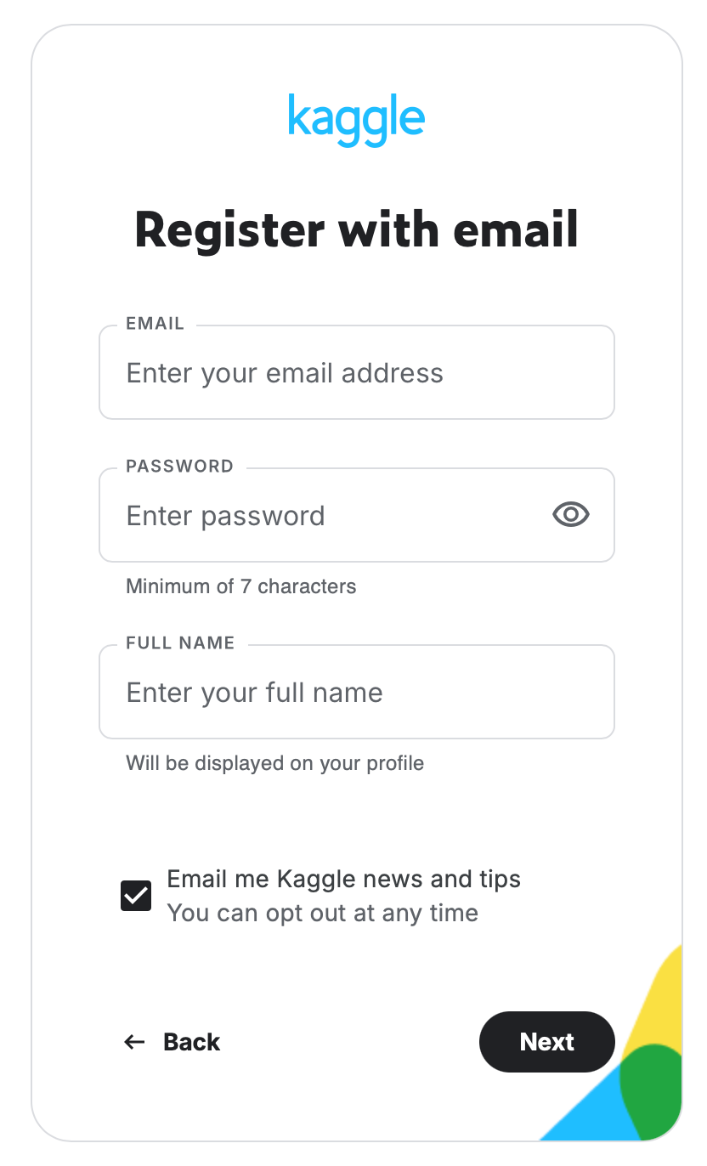
Task: Click the "Email me Kaggle news and tips" label
Action: tap(343, 879)
